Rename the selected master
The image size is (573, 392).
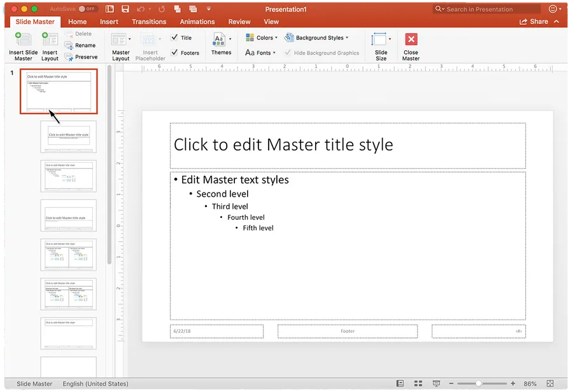(80, 46)
